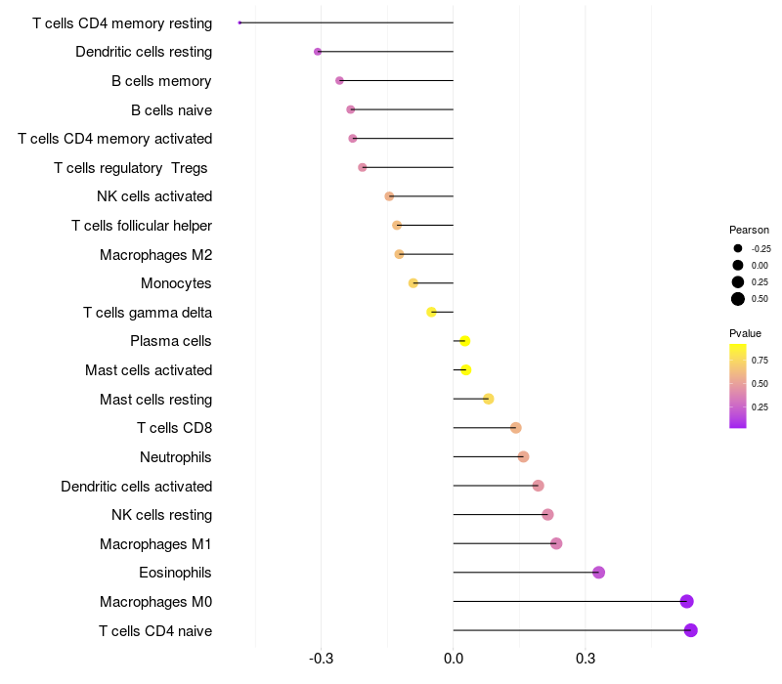Click the Pearson 0.50 legend circle
This screenshot has width=782, height=684.
pyautogui.click(x=738, y=299)
